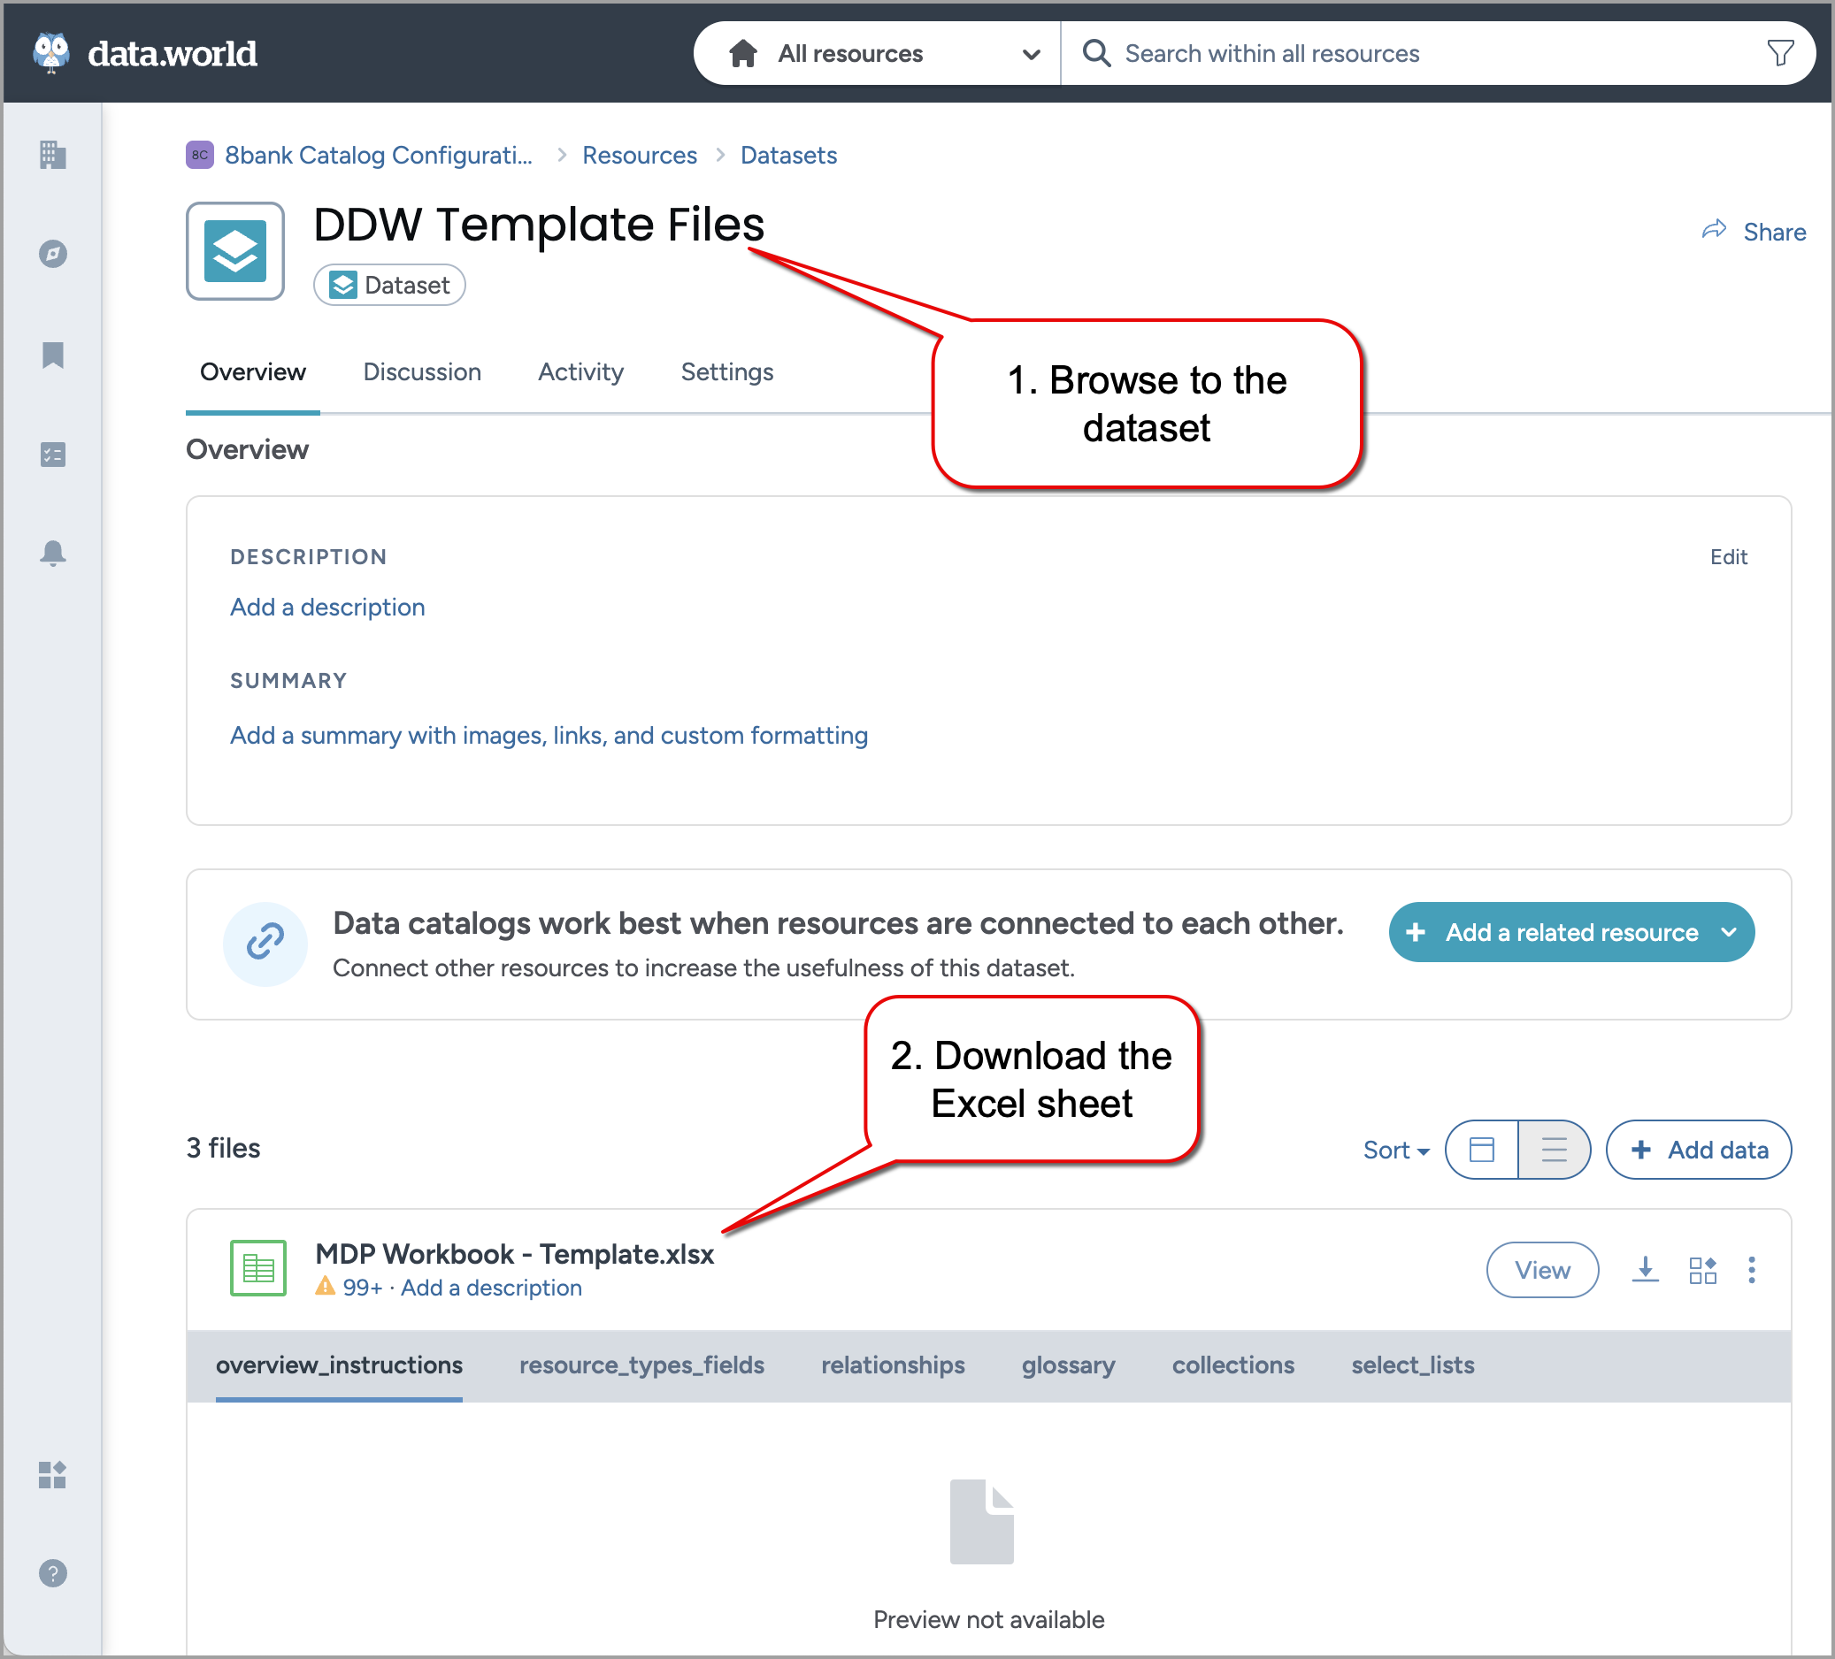Click Add a description under MDP Workbook
This screenshot has width=1835, height=1659.
[492, 1288]
